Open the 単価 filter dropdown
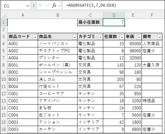 pyautogui.click(x=139, y=37)
